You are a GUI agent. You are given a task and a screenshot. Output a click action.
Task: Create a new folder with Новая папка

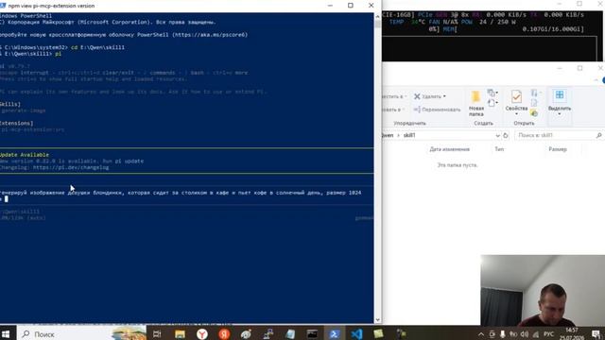(476, 103)
